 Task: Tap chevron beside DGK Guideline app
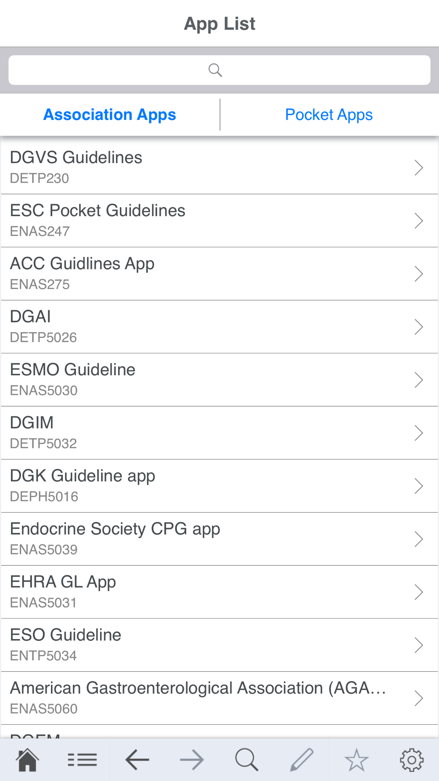[x=419, y=486]
